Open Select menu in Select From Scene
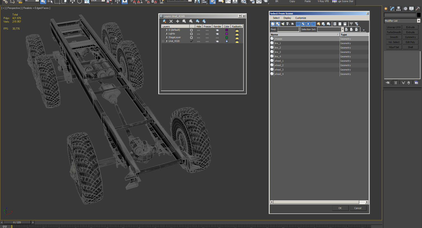 [276, 18]
